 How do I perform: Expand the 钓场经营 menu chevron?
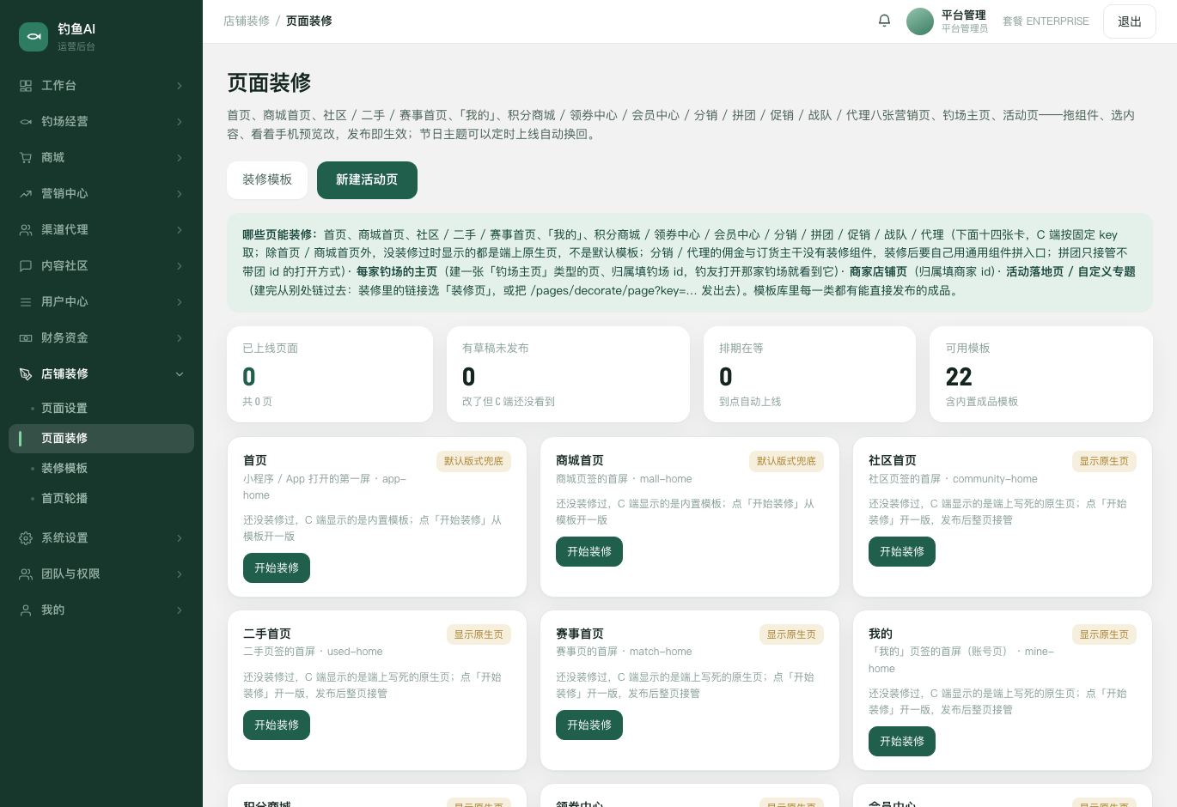click(x=180, y=122)
